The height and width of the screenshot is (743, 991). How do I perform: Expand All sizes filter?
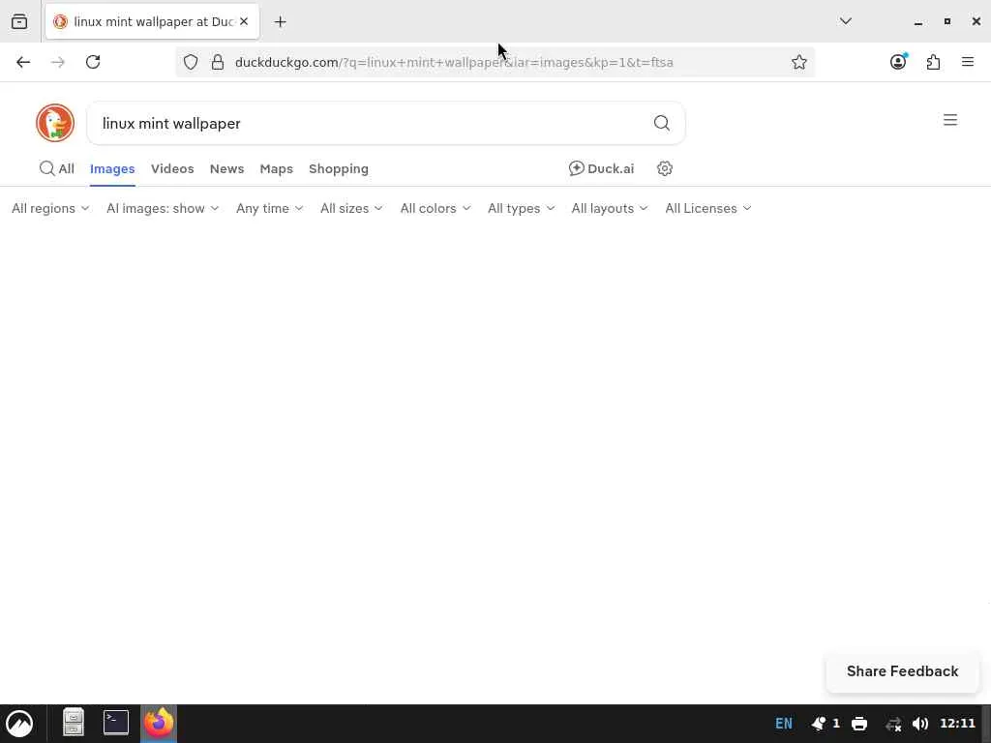pyautogui.click(x=351, y=209)
